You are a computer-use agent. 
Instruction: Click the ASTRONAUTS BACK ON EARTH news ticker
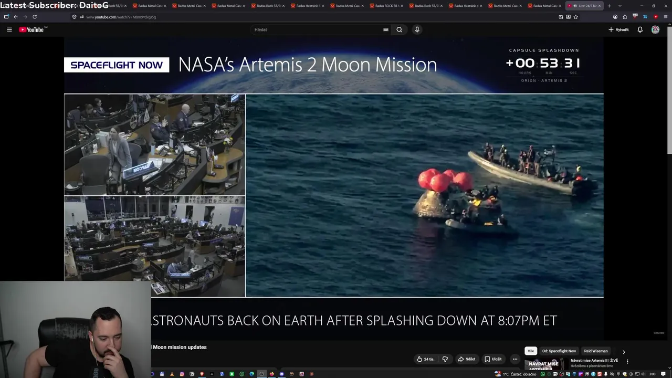coord(354,320)
